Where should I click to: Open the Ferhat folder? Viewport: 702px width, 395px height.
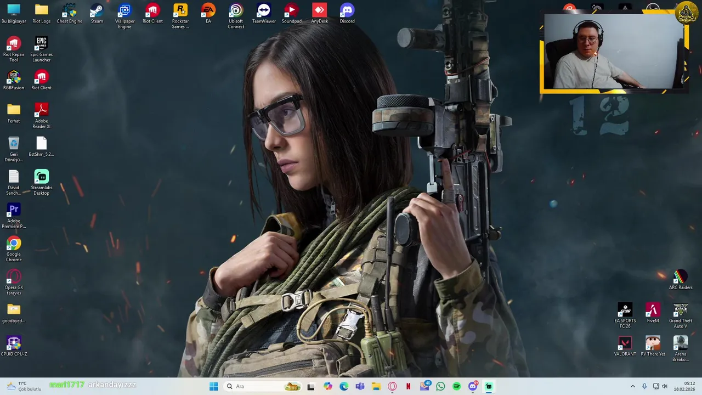pyautogui.click(x=14, y=114)
